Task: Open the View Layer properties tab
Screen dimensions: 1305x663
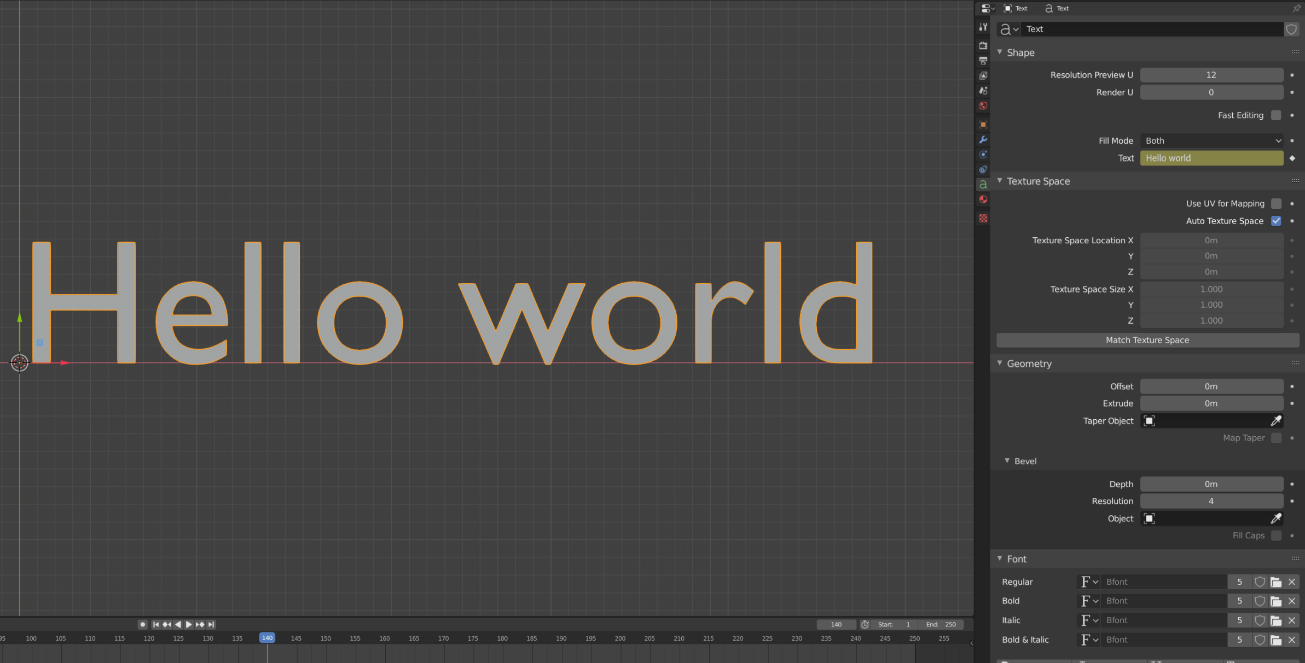Action: click(x=983, y=75)
